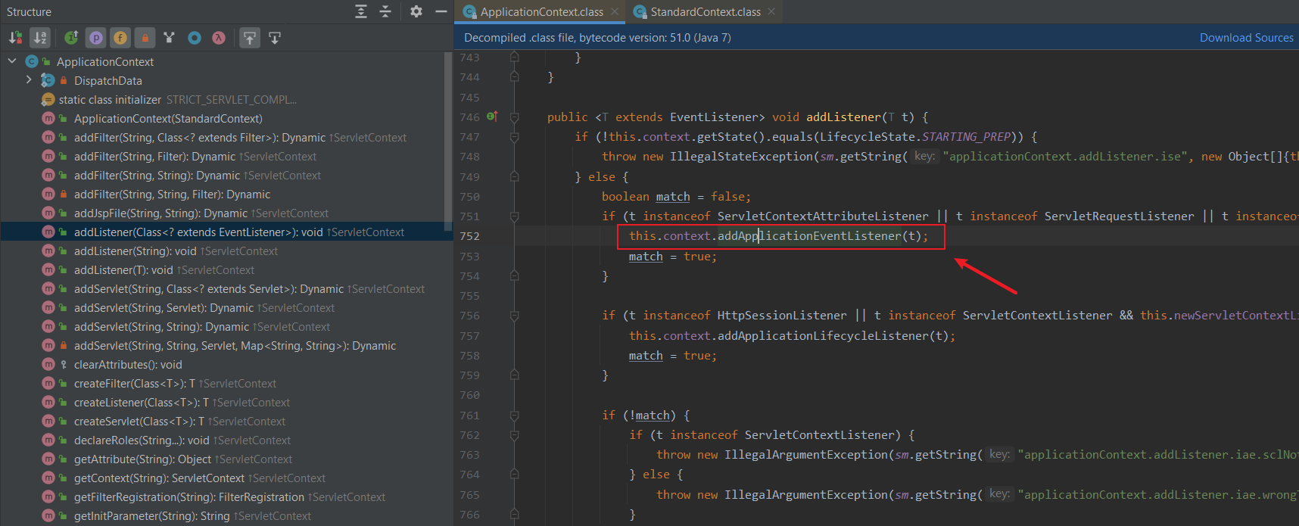
Task: Expand all Structure tree nodes
Action: 361,11
